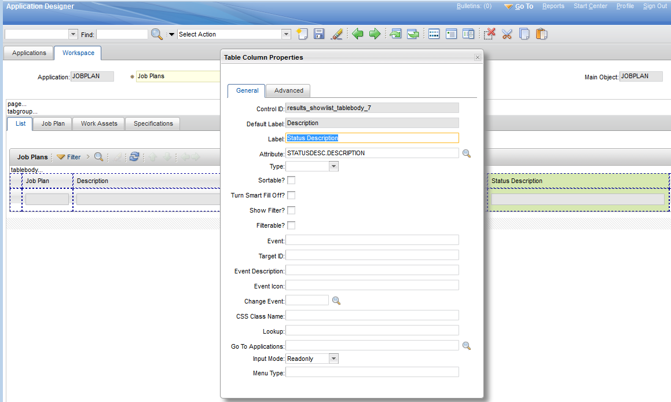The width and height of the screenshot is (671, 402).
Task: Open the Input Mode dropdown
Action: 333,358
